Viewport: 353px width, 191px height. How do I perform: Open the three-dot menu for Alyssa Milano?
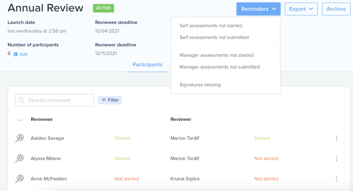336,158
